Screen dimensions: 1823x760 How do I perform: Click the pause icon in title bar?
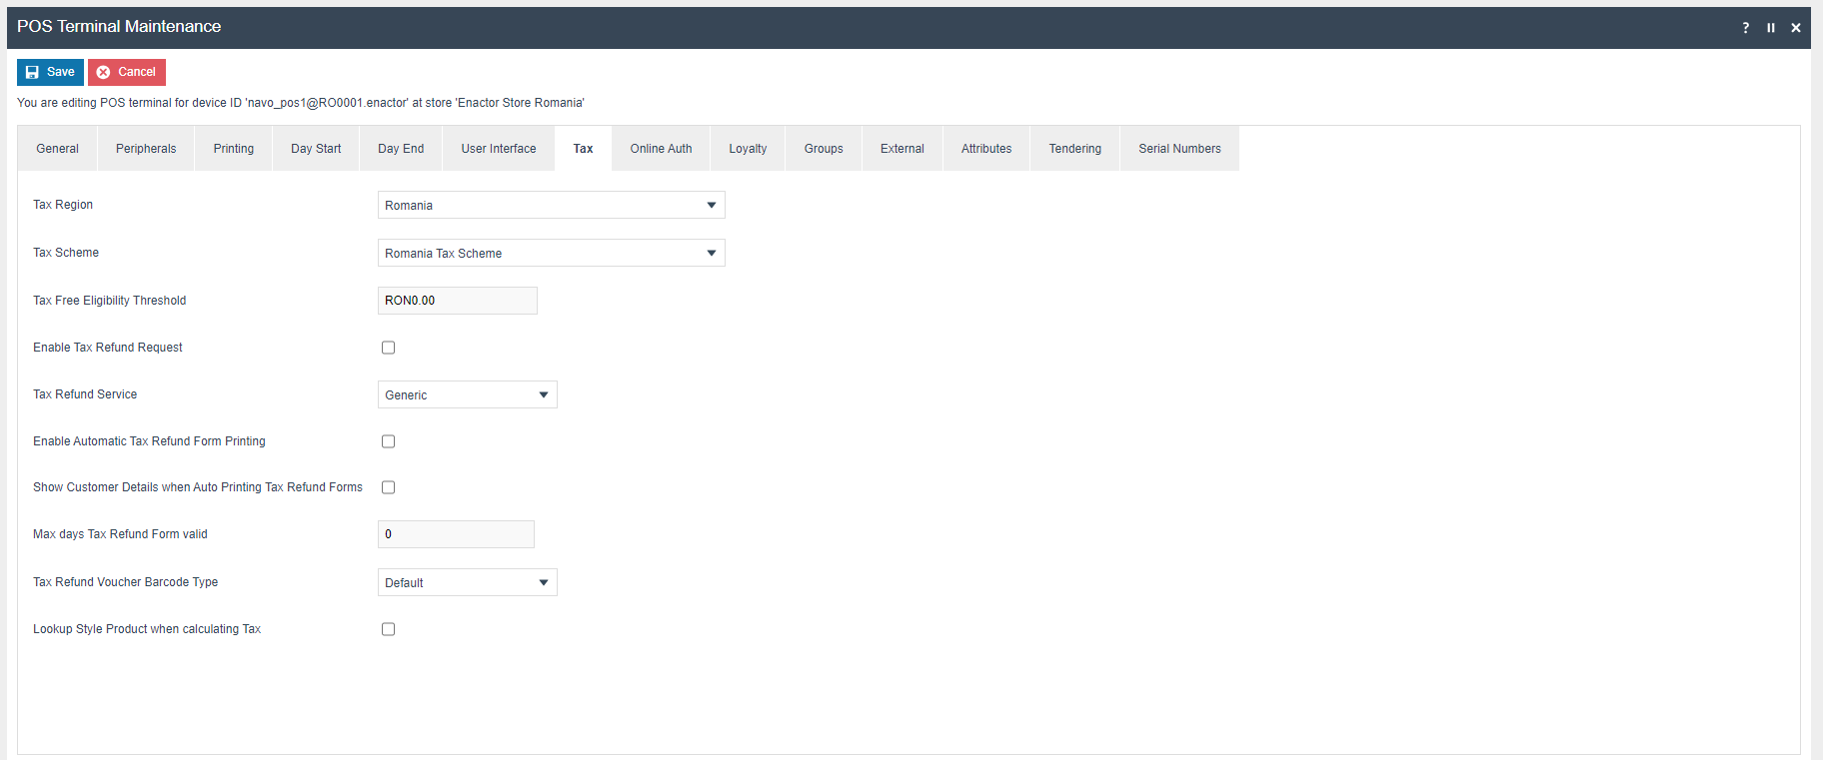tap(1770, 28)
